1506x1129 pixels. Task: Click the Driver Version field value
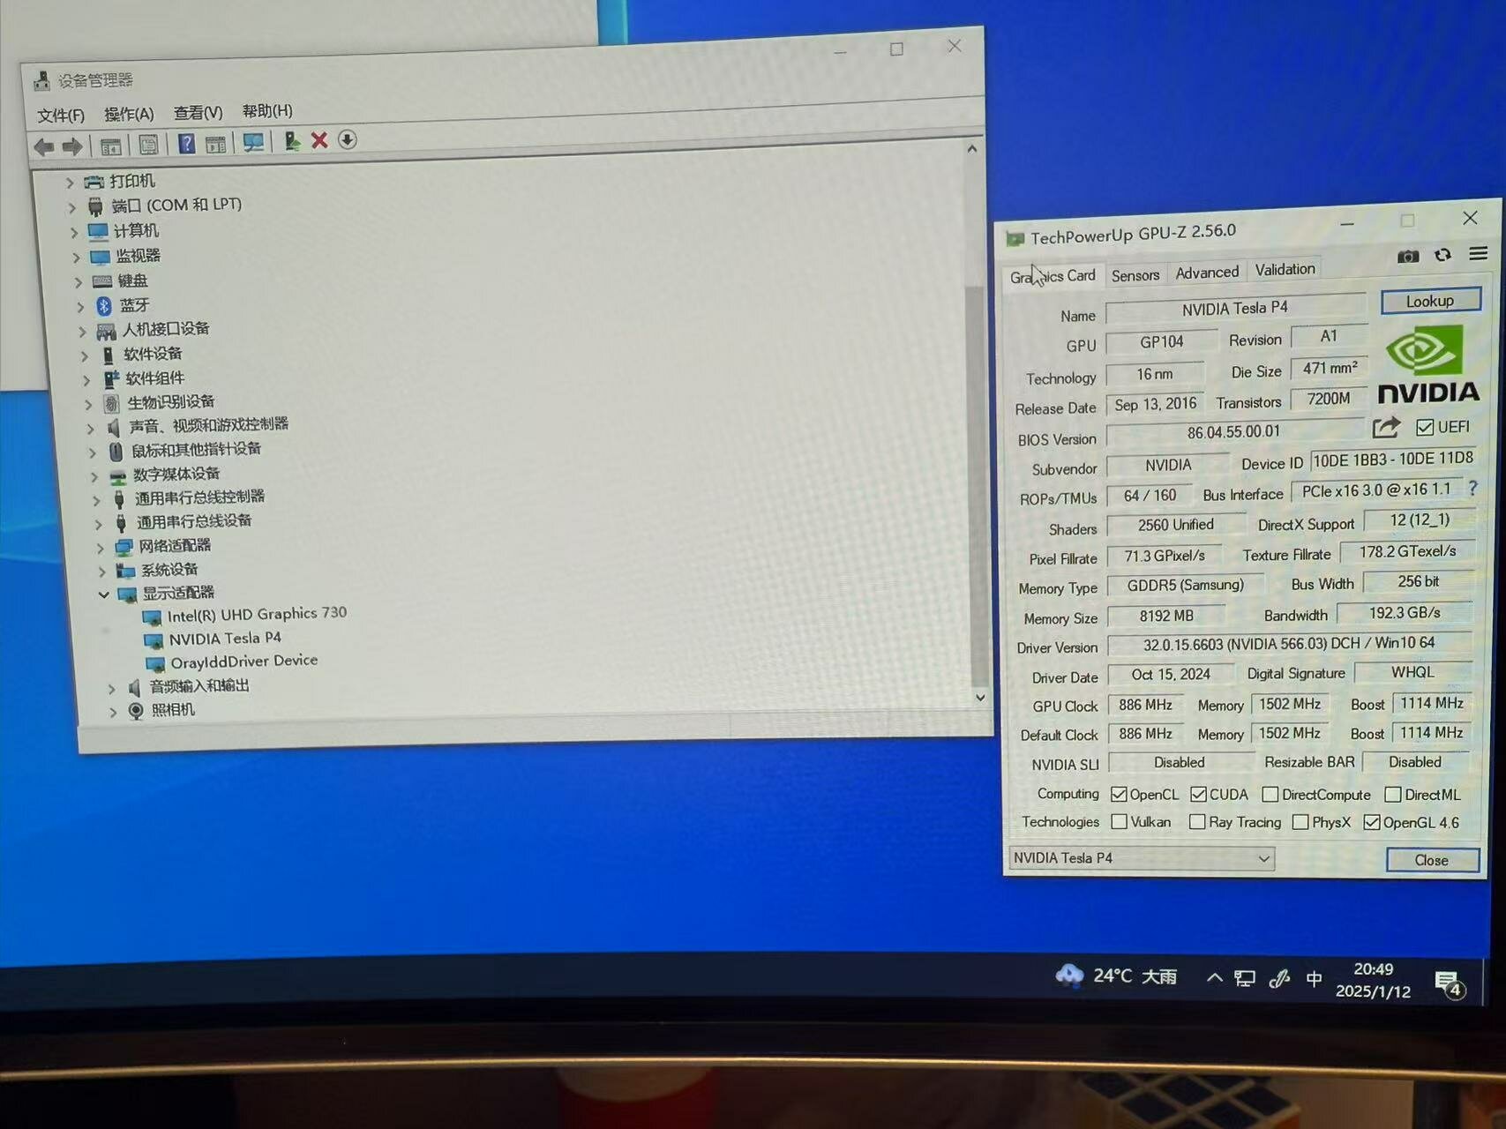click(1289, 644)
